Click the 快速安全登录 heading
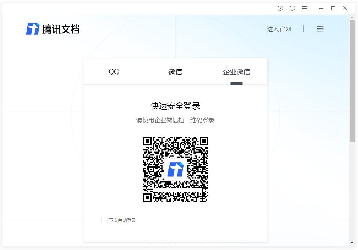Screen dimensions: 358x250 tap(175, 106)
